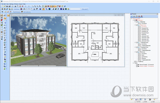Click the yellow clock icon in second toolbar
Image resolution: width=160 pixels, height=103 pixels.
click(68, 9)
